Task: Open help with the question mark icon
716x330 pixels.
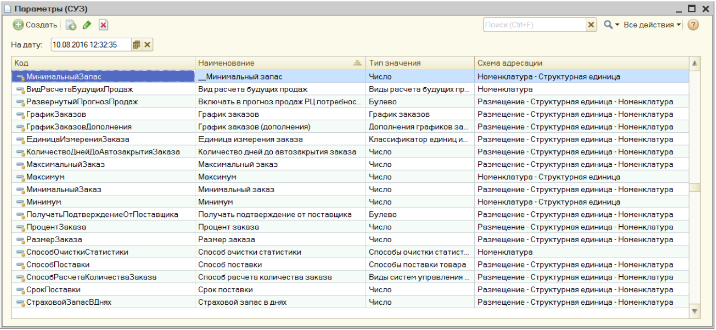Action: [x=693, y=25]
